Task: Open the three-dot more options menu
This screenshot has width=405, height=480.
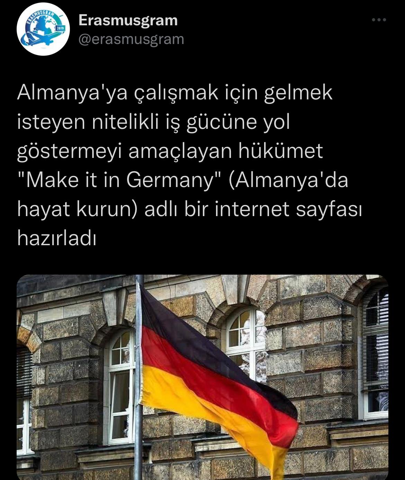Action: (x=379, y=20)
